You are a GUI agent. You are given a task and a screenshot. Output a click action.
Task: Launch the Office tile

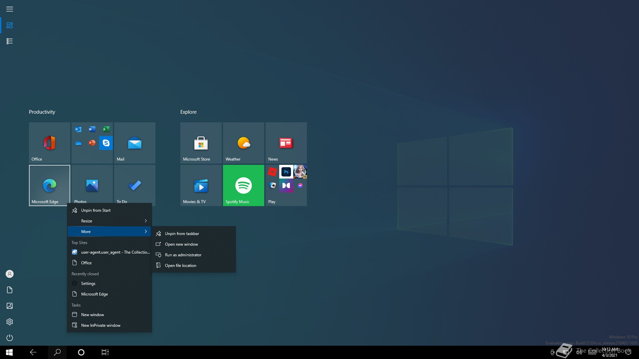pyautogui.click(x=50, y=143)
